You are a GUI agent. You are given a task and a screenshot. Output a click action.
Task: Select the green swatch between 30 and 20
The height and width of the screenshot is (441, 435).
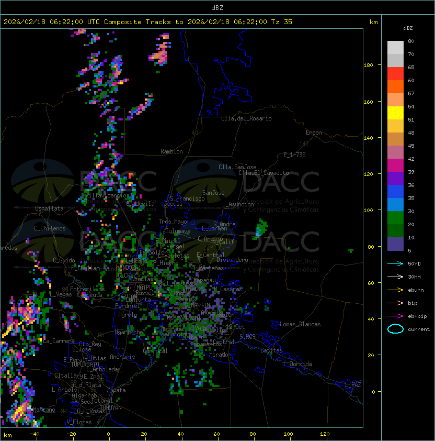395,218
